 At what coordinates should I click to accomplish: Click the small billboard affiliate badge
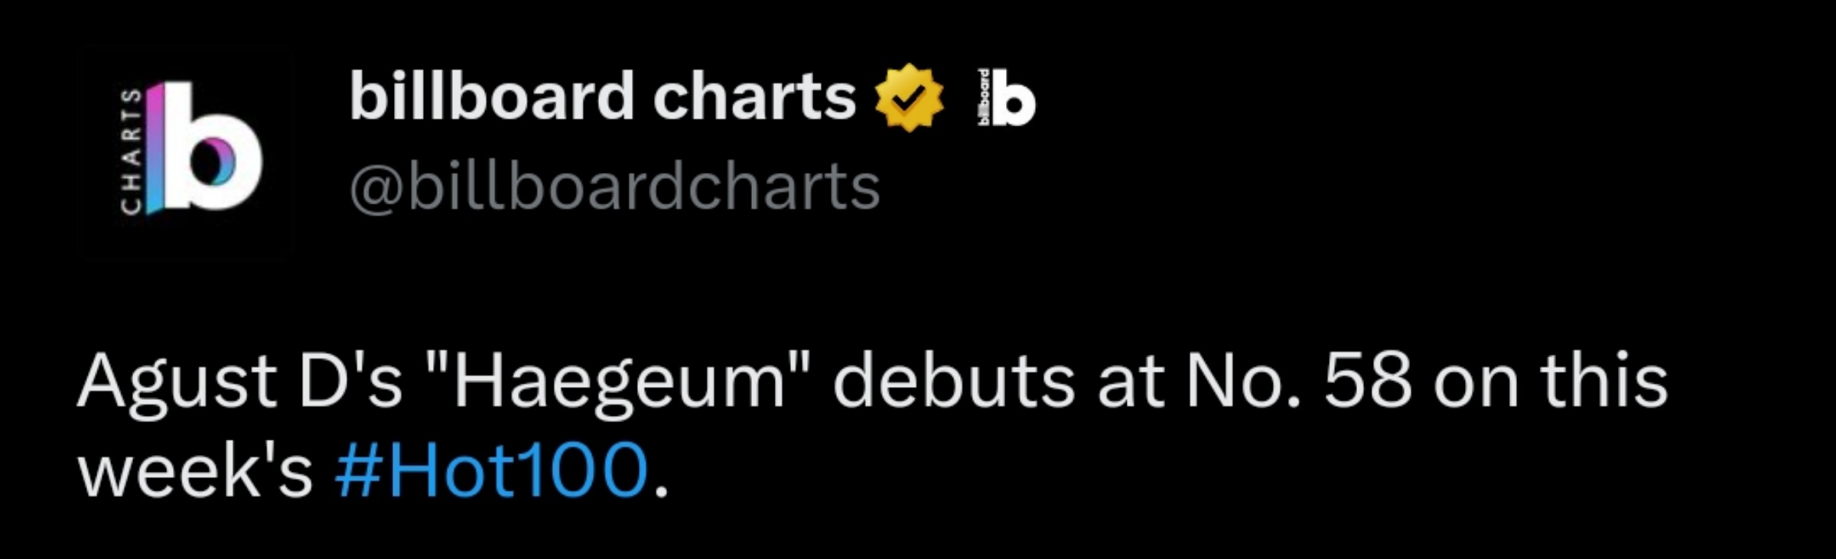click(1007, 97)
